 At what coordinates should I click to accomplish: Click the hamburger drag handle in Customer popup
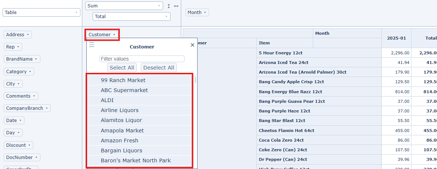(92, 45)
